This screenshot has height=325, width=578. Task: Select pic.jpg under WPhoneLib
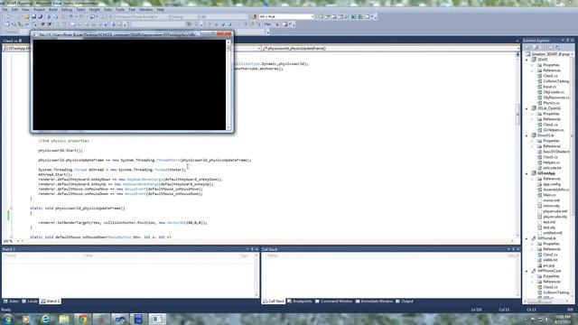tap(548, 265)
